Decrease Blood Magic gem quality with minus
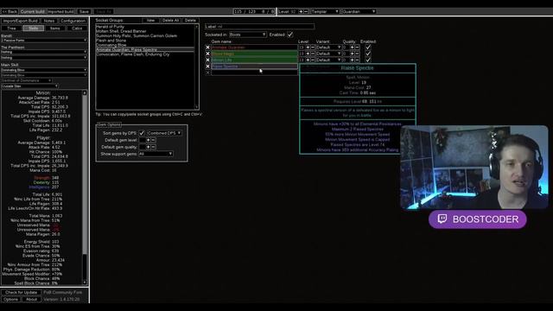The width and height of the screenshot is (553, 311). (x=357, y=54)
